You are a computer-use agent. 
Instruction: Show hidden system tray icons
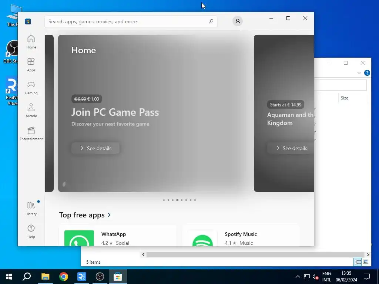click(298, 277)
